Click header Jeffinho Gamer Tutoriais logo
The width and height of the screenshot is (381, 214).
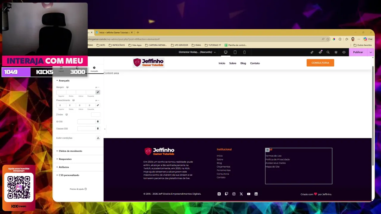[x=148, y=62]
